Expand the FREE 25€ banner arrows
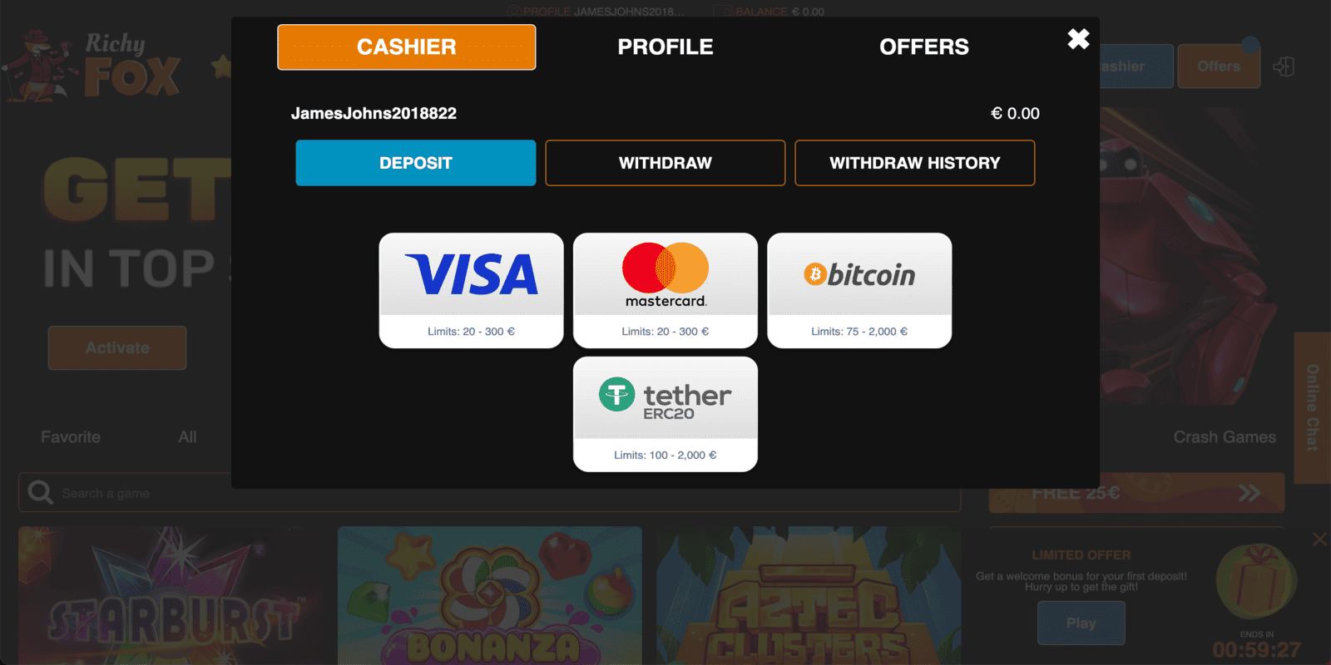 1249,493
